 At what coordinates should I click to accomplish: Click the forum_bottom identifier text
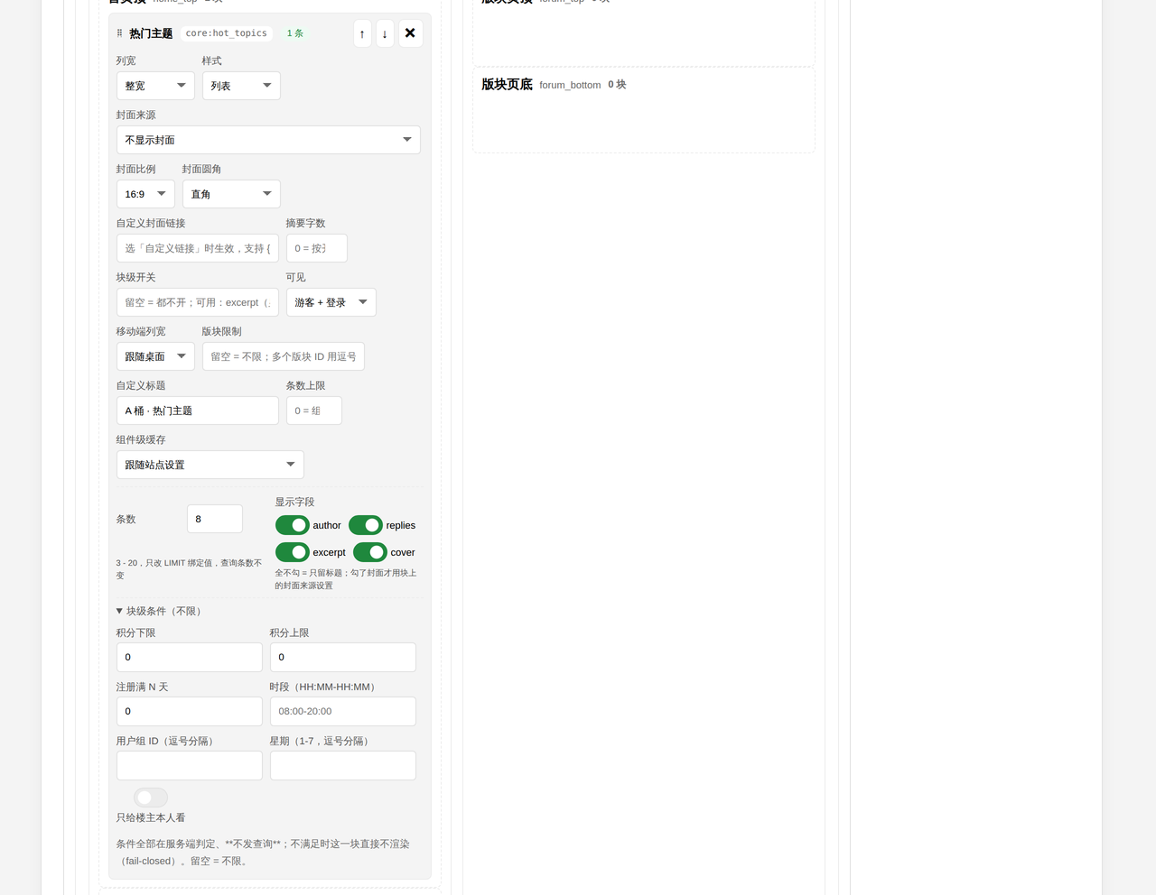coord(570,85)
